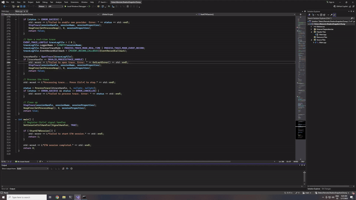The width and height of the screenshot is (356, 200).
Task: Click the Solution Explorer properties wrench icon
Action: pyautogui.click(x=331, y=15)
